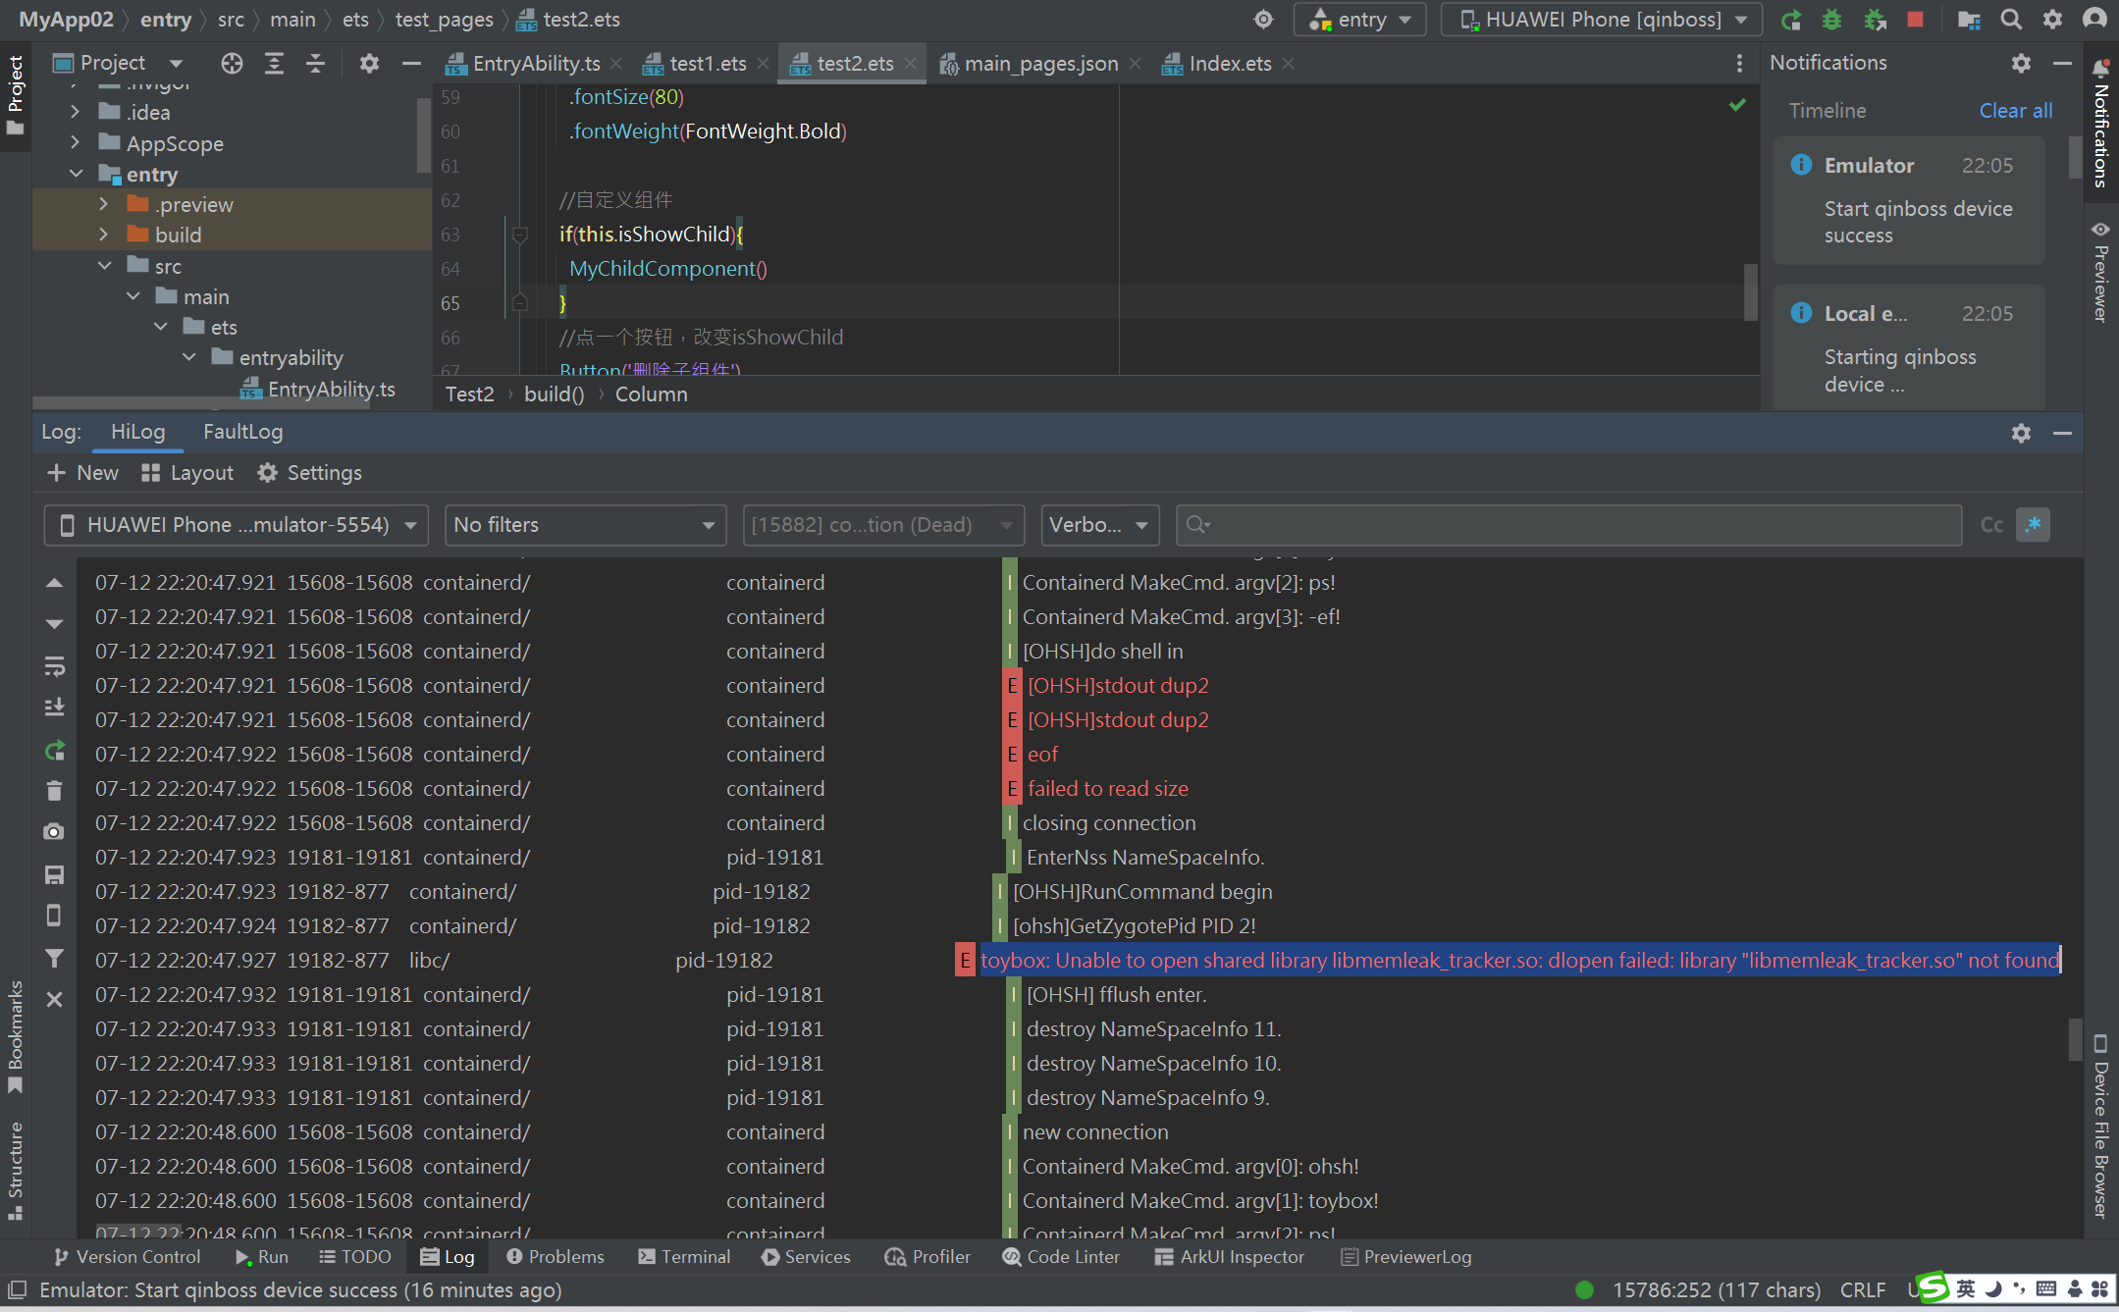Click scroll to top arrow in log sidebar

pyautogui.click(x=55, y=583)
